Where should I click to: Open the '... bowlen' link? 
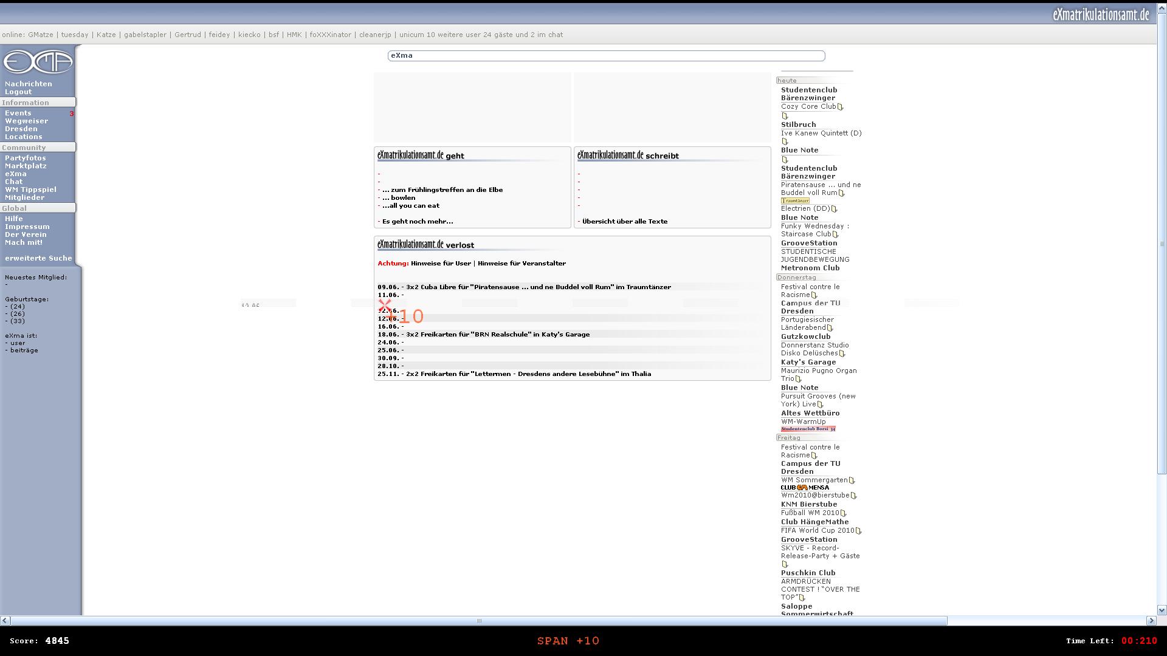click(399, 198)
